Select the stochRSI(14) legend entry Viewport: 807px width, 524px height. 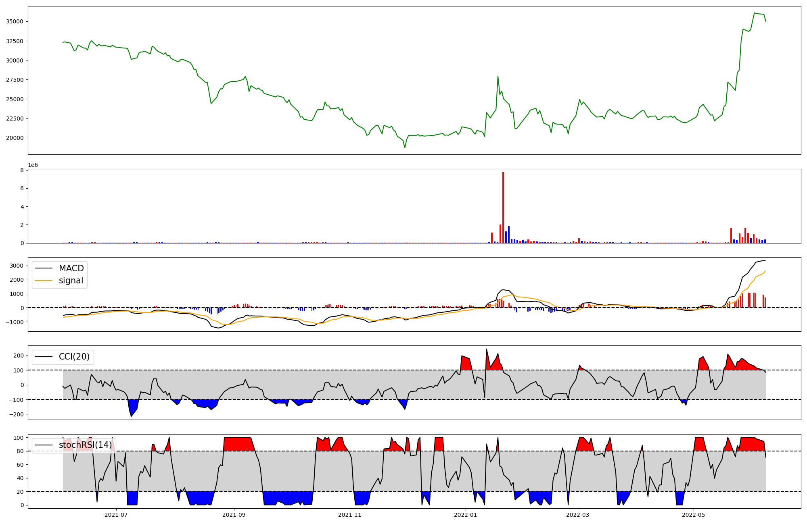pyautogui.click(x=85, y=445)
